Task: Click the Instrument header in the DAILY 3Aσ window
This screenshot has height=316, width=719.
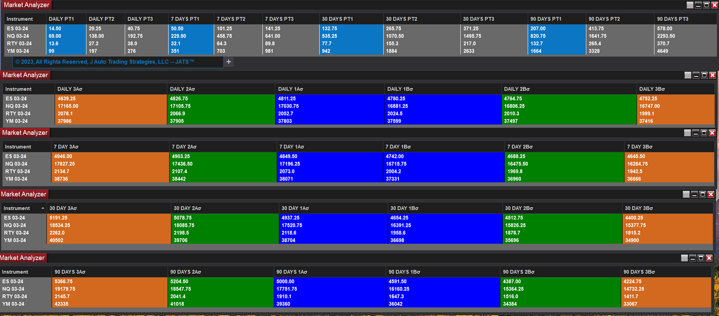Action: [x=29, y=89]
